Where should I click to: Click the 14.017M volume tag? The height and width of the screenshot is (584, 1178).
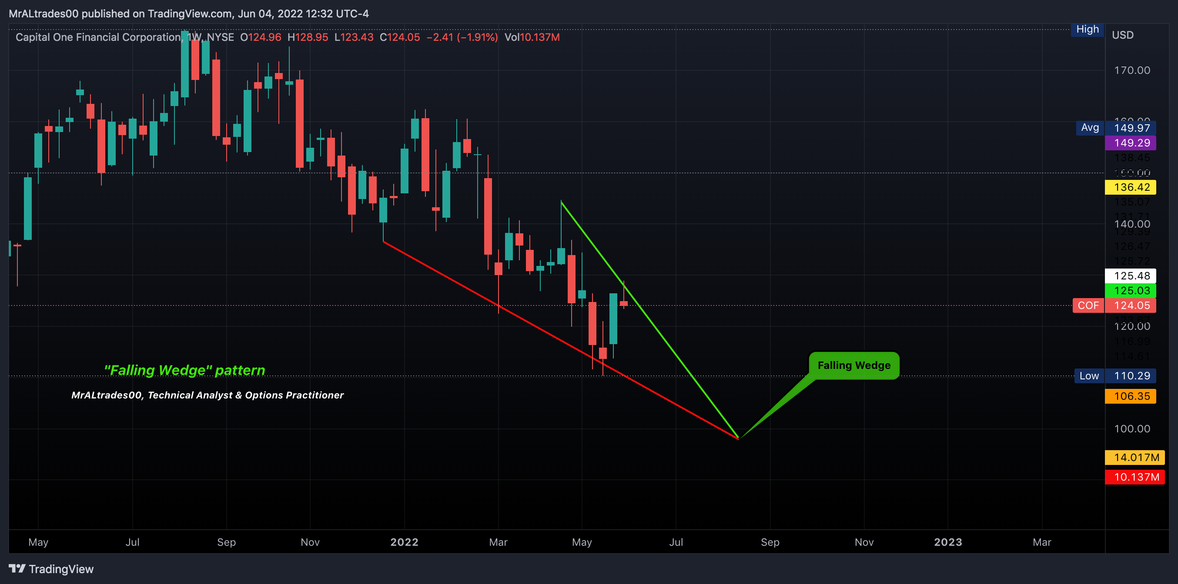[1135, 457]
